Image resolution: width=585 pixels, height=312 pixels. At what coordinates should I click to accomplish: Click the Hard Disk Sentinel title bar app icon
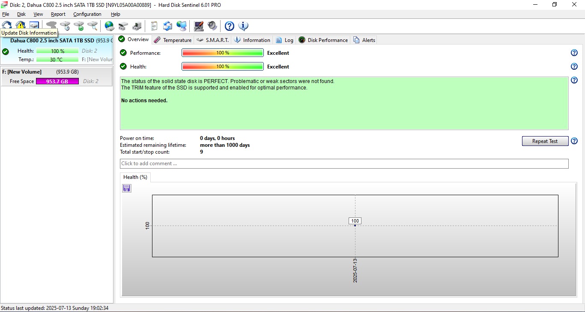[x=4, y=4]
